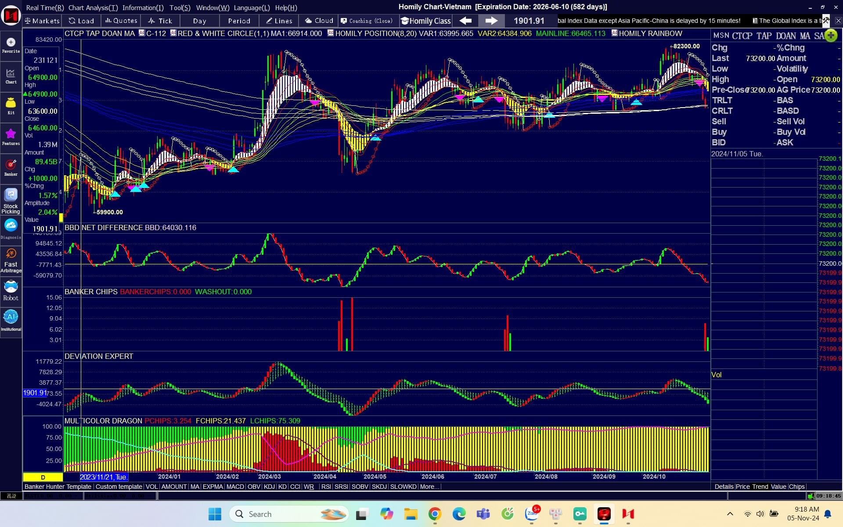Click the Quotes toolbar button
Viewport: 843px width, 527px height.
(x=121, y=21)
